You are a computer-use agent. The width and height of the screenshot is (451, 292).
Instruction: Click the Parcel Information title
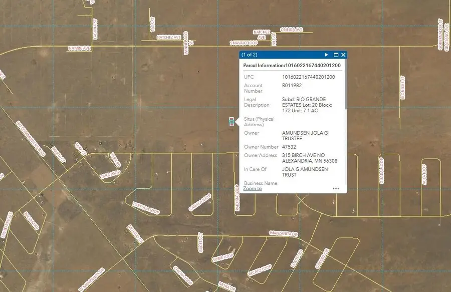(x=292, y=66)
